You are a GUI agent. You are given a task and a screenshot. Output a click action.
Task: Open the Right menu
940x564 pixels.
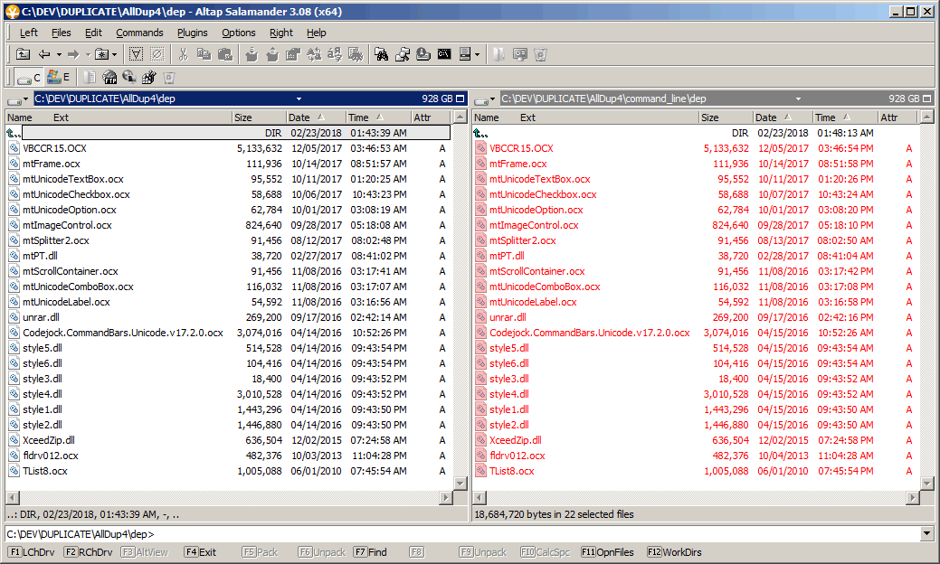tap(281, 33)
